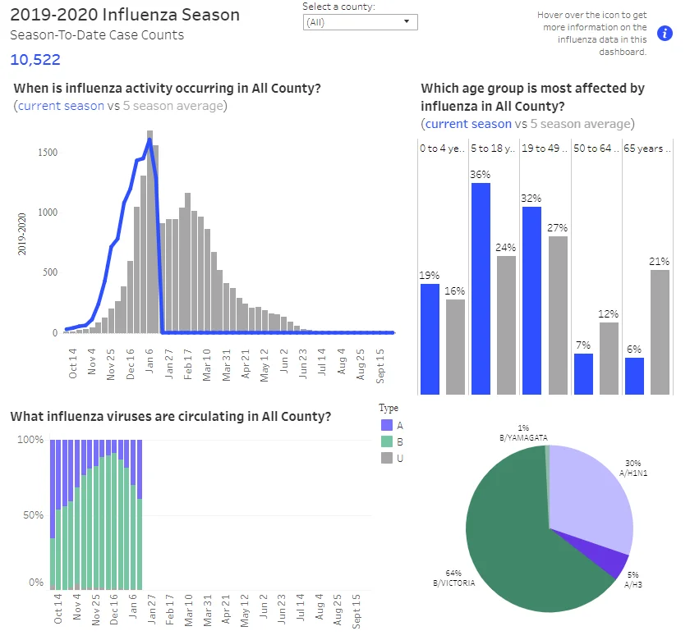Click the 'Dec 16' label on virus type chart axis
690x640 pixels.
pyautogui.click(x=113, y=609)
